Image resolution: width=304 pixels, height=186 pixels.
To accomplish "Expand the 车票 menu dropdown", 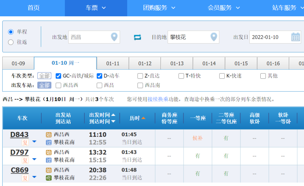I will click(96, 8).
